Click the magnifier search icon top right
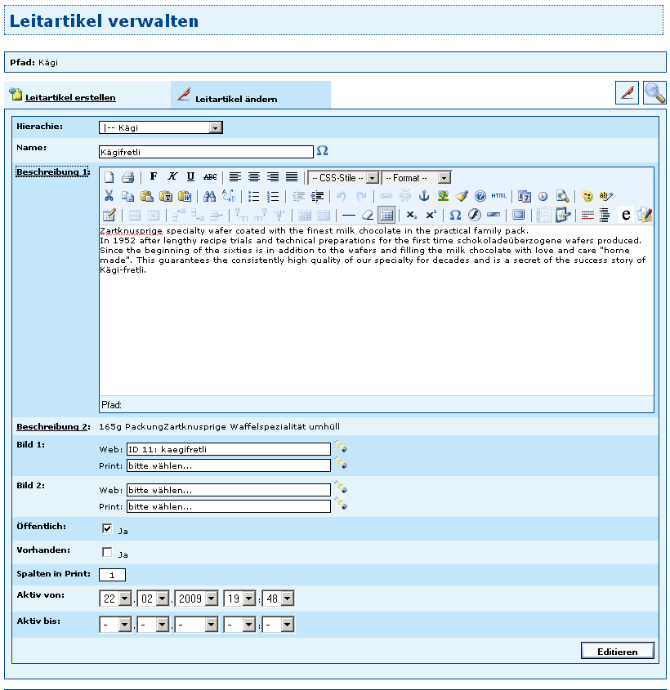This screenshot has width=670, height=690. pyautogui.click(x=654, y=93)
